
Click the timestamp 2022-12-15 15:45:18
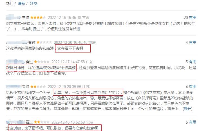(x=64, y=17)
